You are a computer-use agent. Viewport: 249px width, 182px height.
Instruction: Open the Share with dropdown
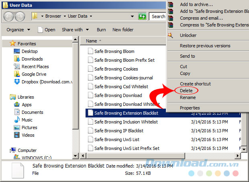(x=75, y=30)
